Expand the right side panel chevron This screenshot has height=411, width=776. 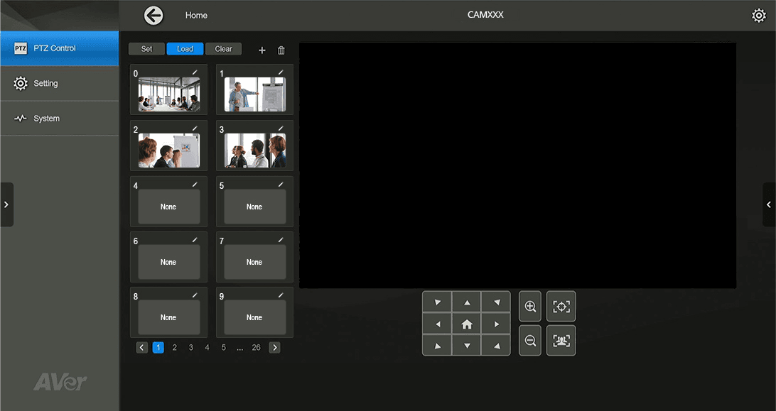click(x=769, y=204)
